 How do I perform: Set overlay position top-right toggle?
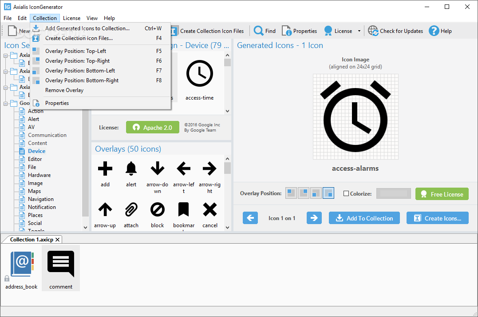pyautogui.click(x=304, y=193)
